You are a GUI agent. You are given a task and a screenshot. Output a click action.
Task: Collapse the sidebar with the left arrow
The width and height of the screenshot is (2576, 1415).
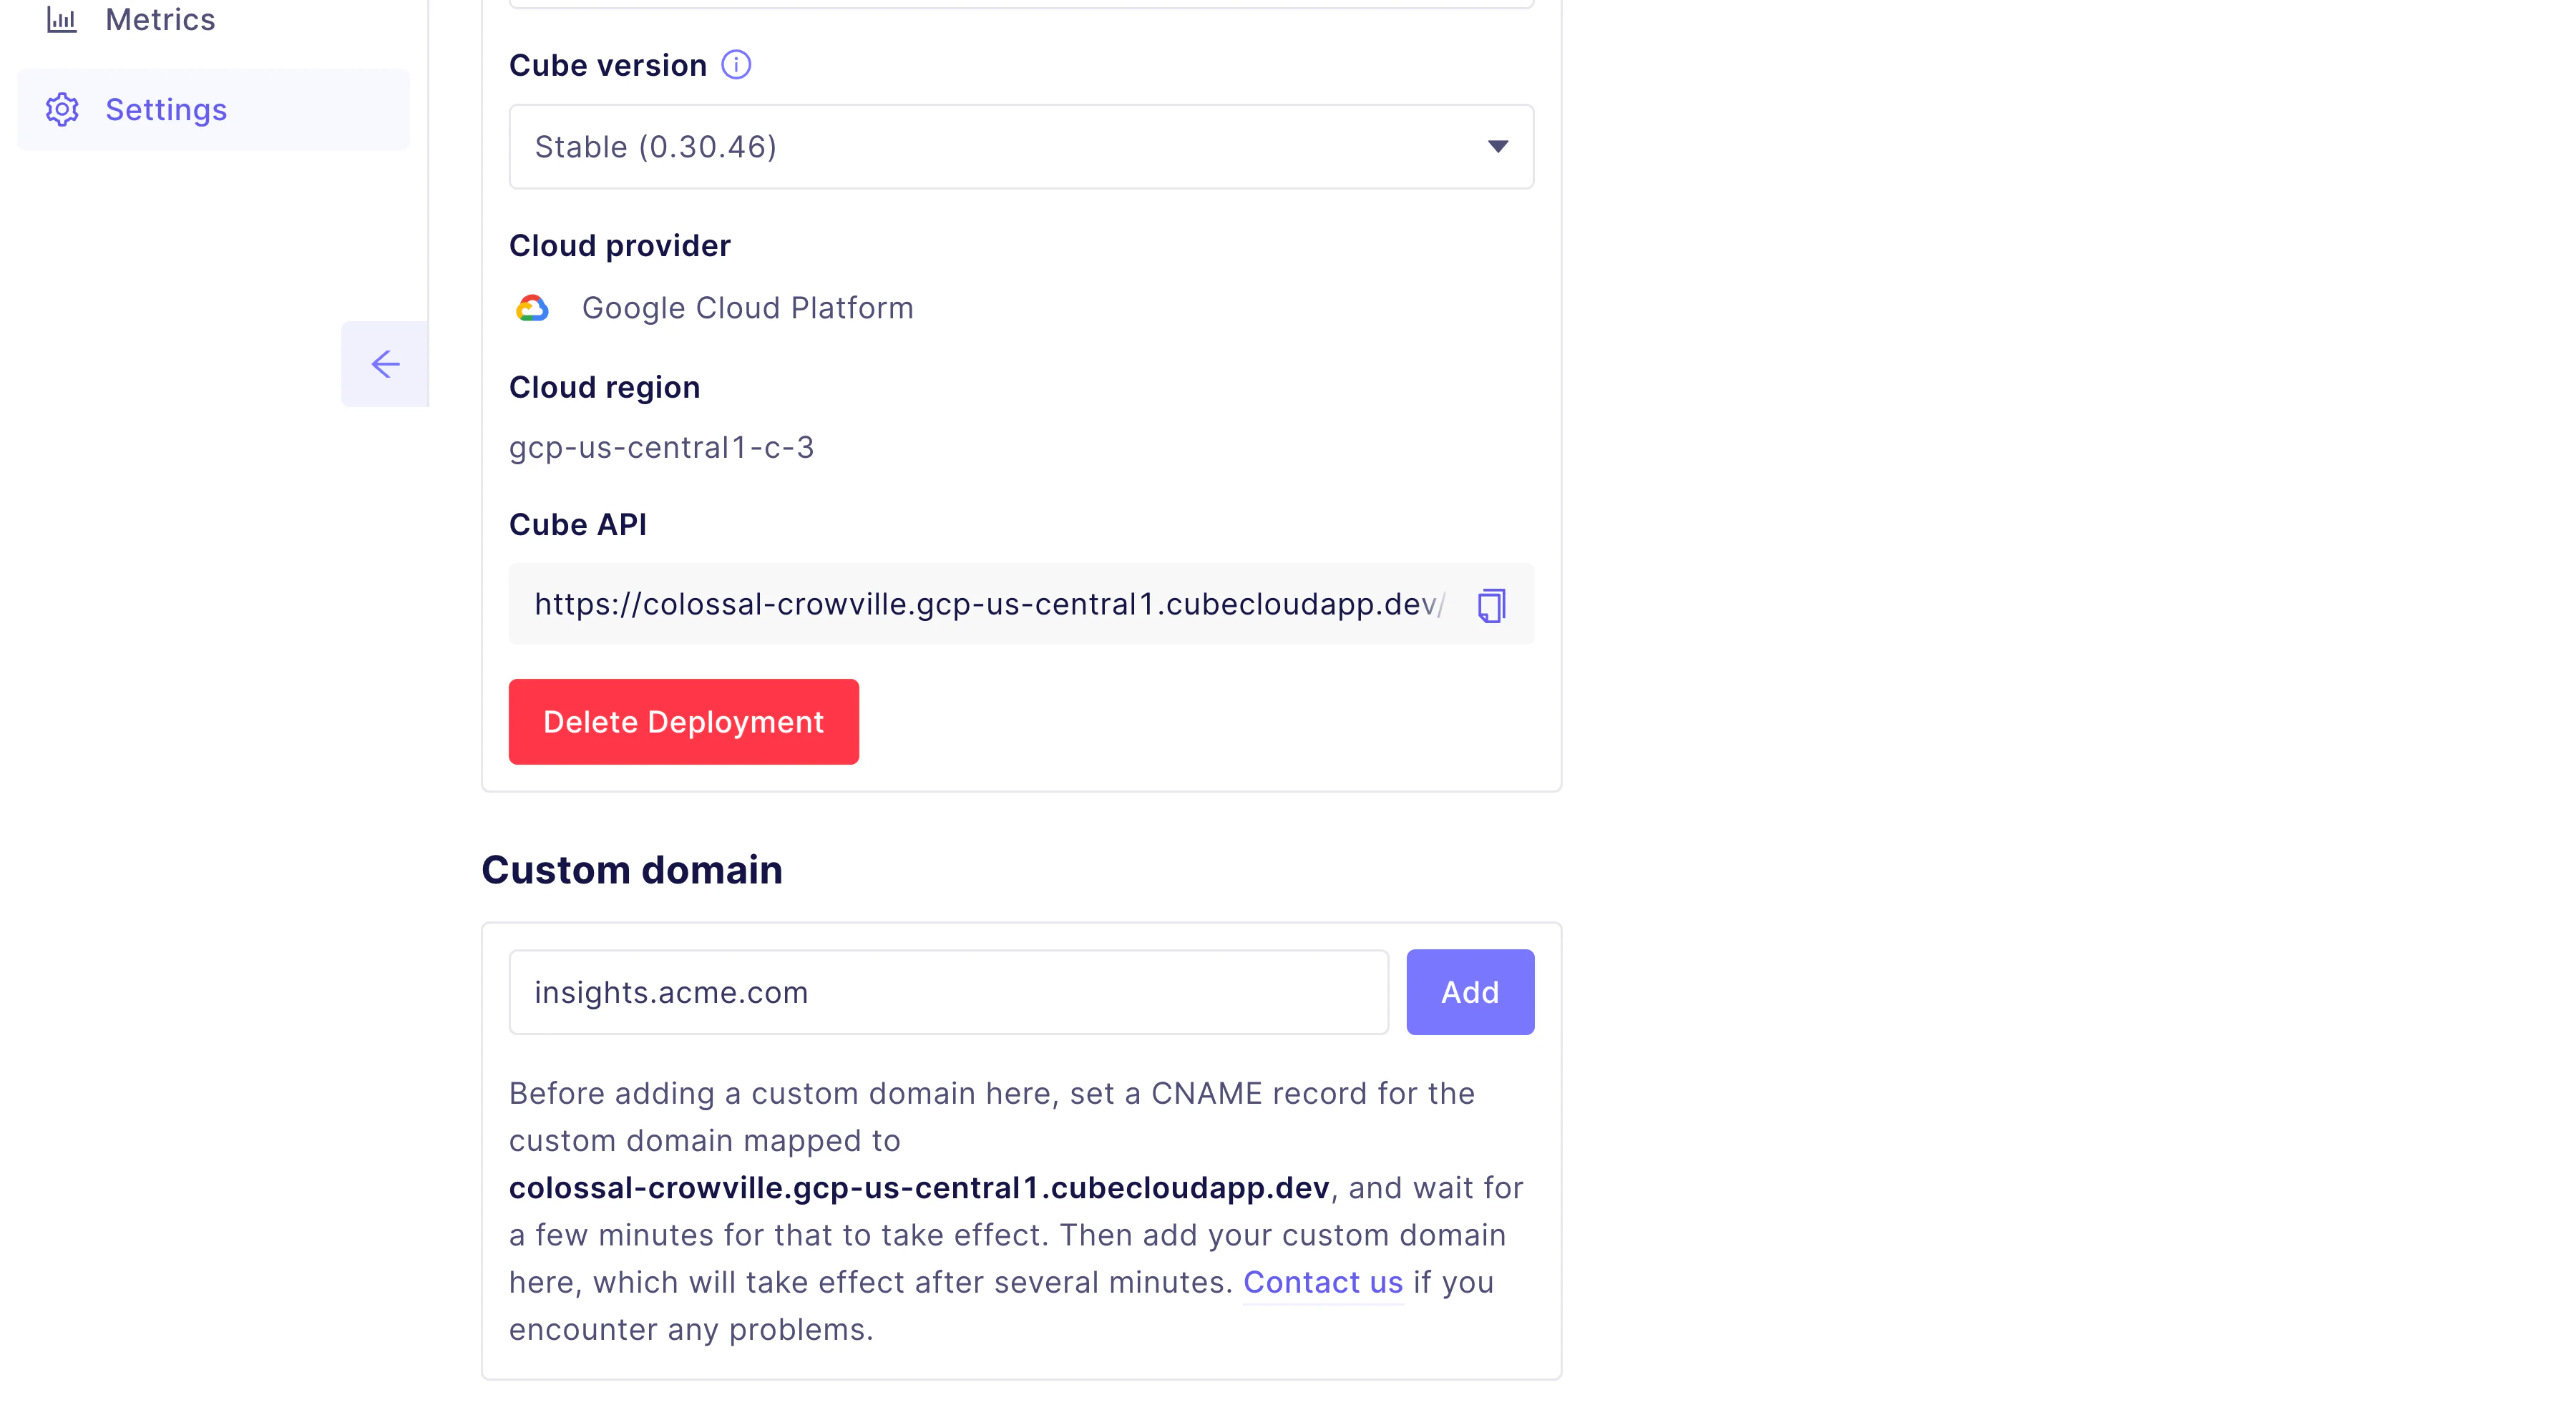pyautogui.click(x=385, y=364)
